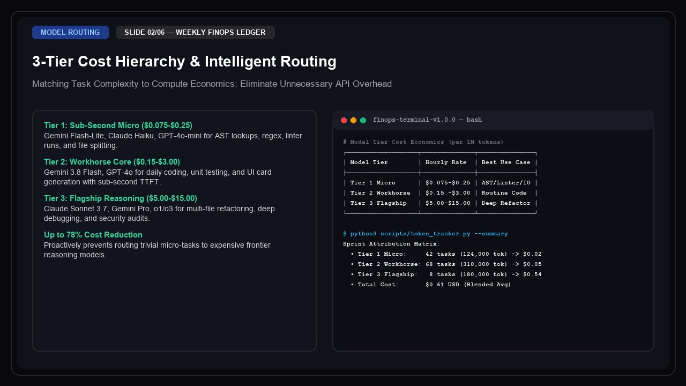Click the 'Tier 3 Flagship' table cell
The image size is (686, 386).
[x=378, y=203]
